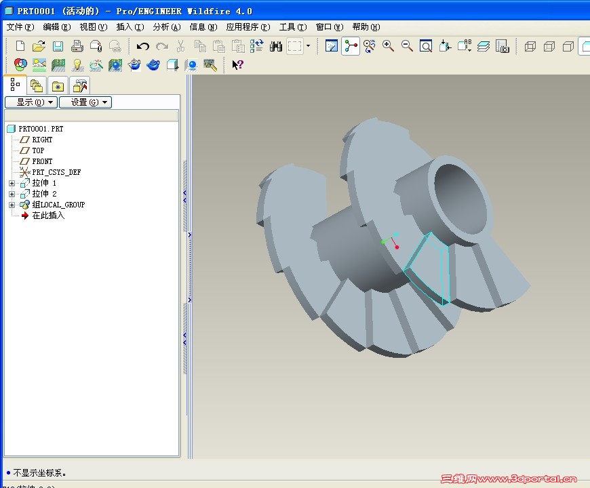Open the 设置(G) dropdown
Image resolution: width=590 pixels, height=488 pixels.
(85, 102)
